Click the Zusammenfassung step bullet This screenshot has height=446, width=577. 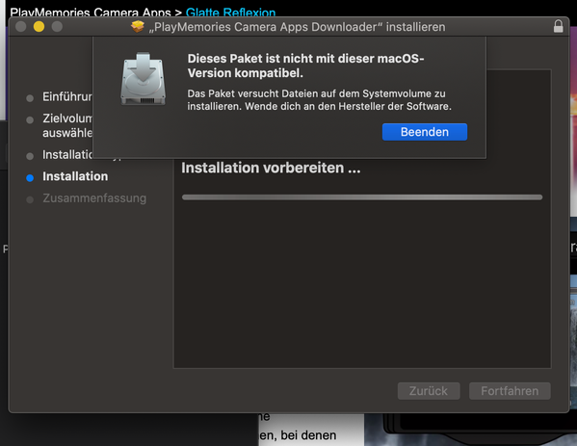point(30,199)
